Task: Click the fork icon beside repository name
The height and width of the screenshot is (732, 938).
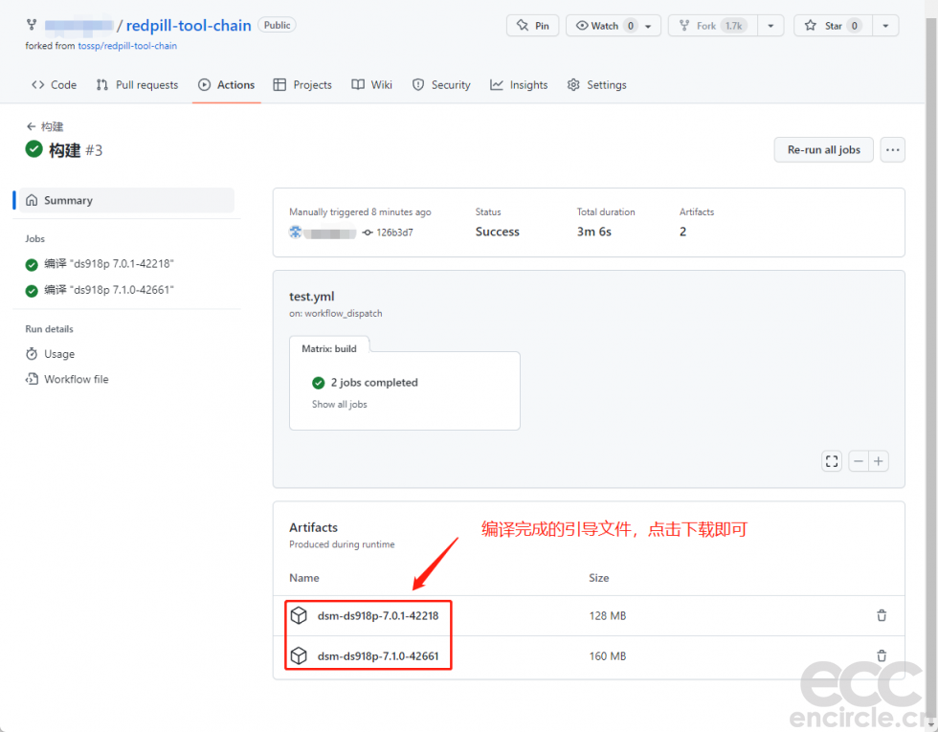Action: click(32, 25)
